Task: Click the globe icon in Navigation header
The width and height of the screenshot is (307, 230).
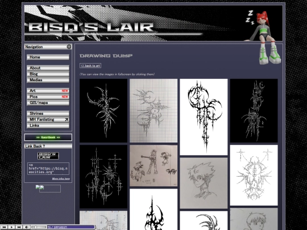Action: pos(69,47)
